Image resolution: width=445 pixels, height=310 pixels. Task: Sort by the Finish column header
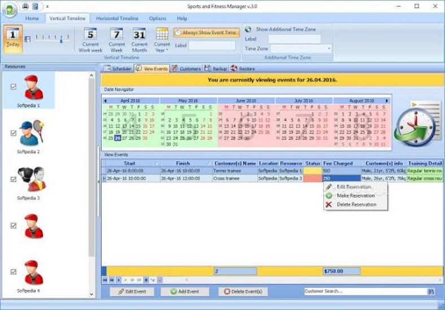coord(186,163)
